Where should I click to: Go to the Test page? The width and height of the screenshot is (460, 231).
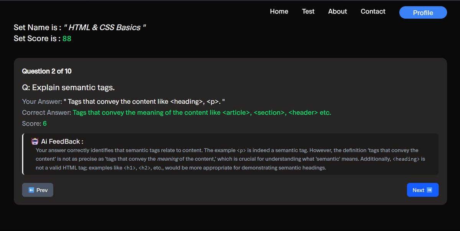[x=308, y=11]
